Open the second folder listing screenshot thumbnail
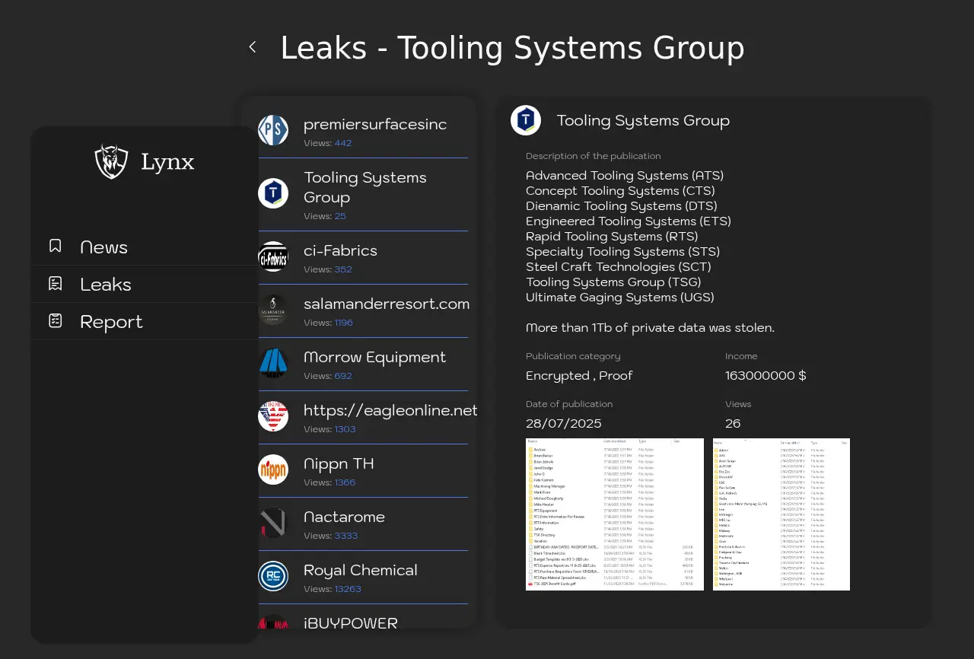Image resolution: width=974 pixels, height=659 pixels. (x=781, y=514)
